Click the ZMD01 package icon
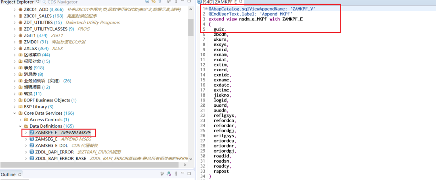 click(20, 42)
